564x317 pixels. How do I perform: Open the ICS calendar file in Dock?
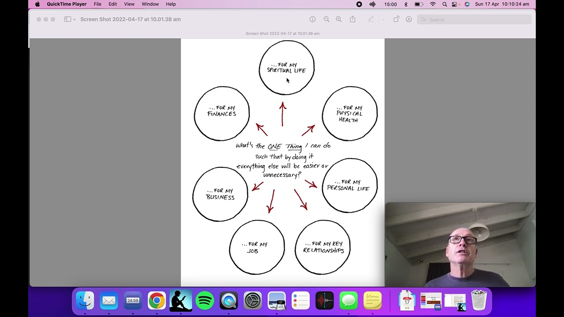pyautogui.click(x=407, y=301)
